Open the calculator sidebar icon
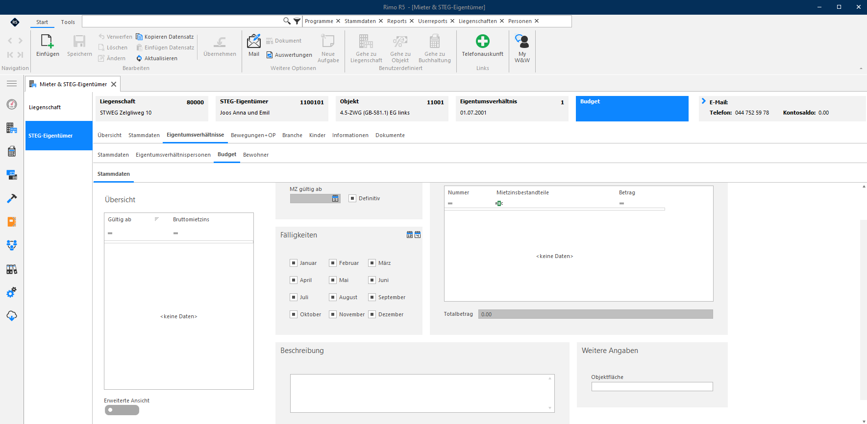Image resolution: width=867 pixels, height=424 pixels. pyautogui.click(x=12, y=151)
